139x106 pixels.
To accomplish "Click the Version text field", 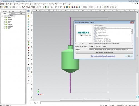I will [111, 49].
